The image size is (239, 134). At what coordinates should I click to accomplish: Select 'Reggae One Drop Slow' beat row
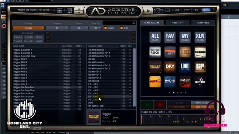tap(48, 90)
